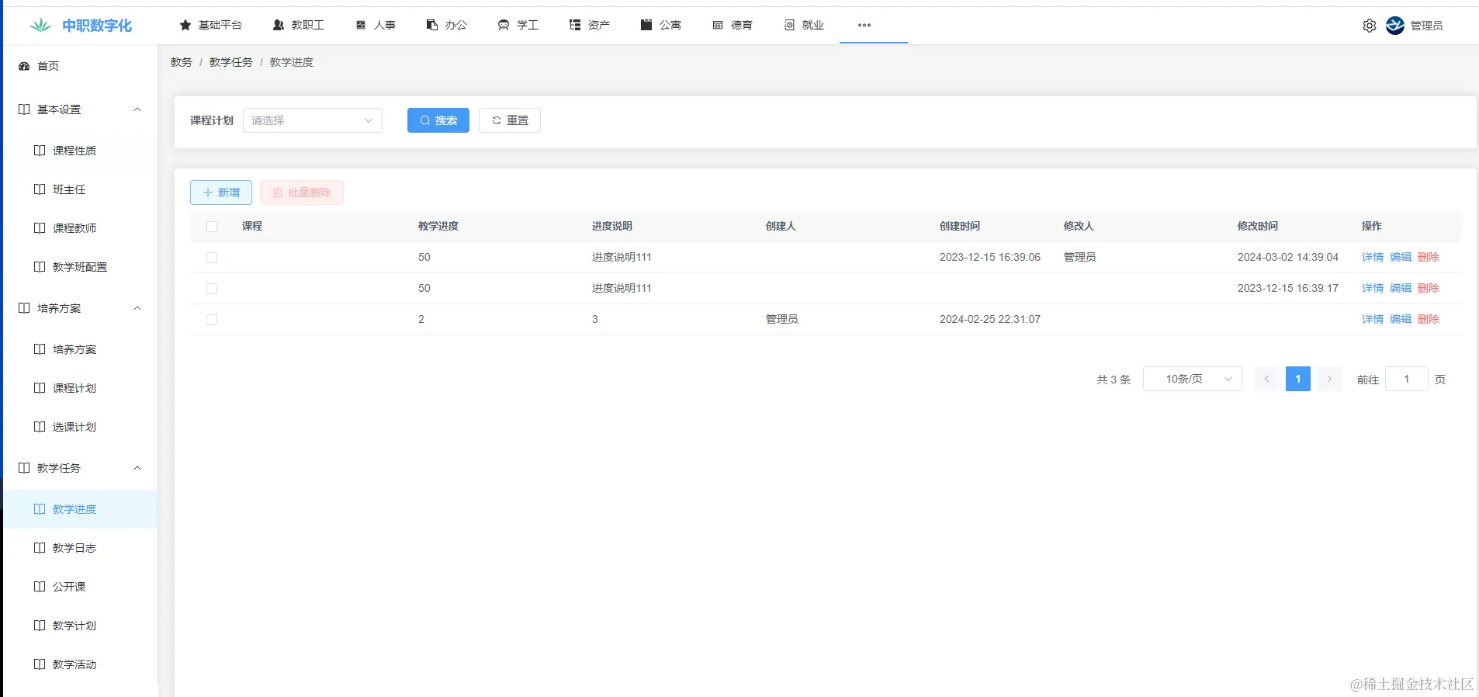
Task: Click the list icon beside 资产
Action: [x=575, y=25]
